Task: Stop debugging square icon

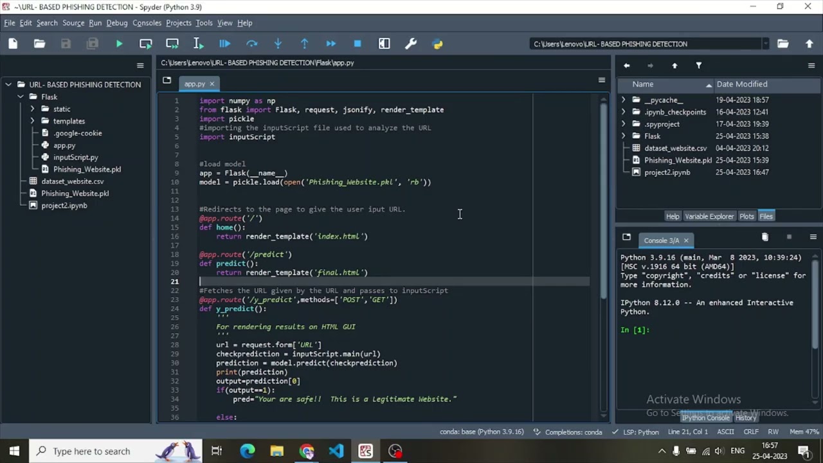Action: [x=357, y=44]
